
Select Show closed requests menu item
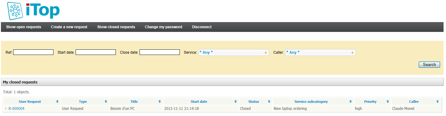(x=116, y=27)
